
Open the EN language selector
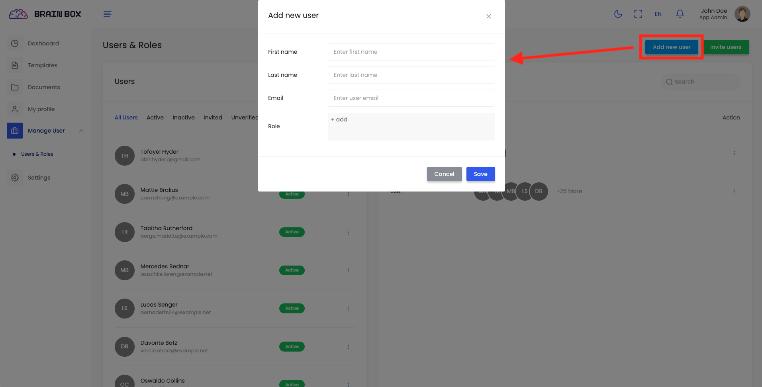658,14
